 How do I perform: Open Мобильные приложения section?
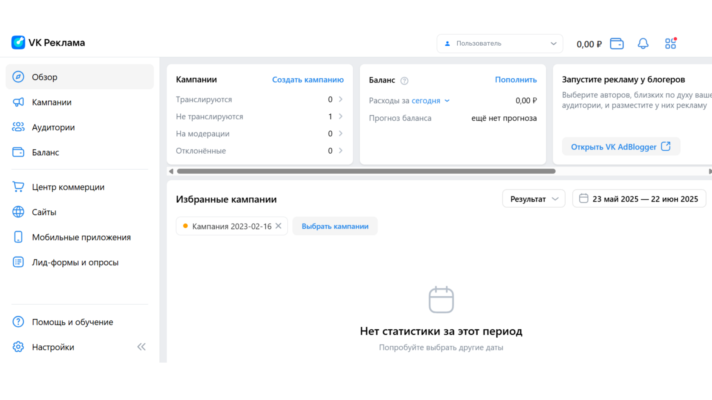(x=80, y=237)
